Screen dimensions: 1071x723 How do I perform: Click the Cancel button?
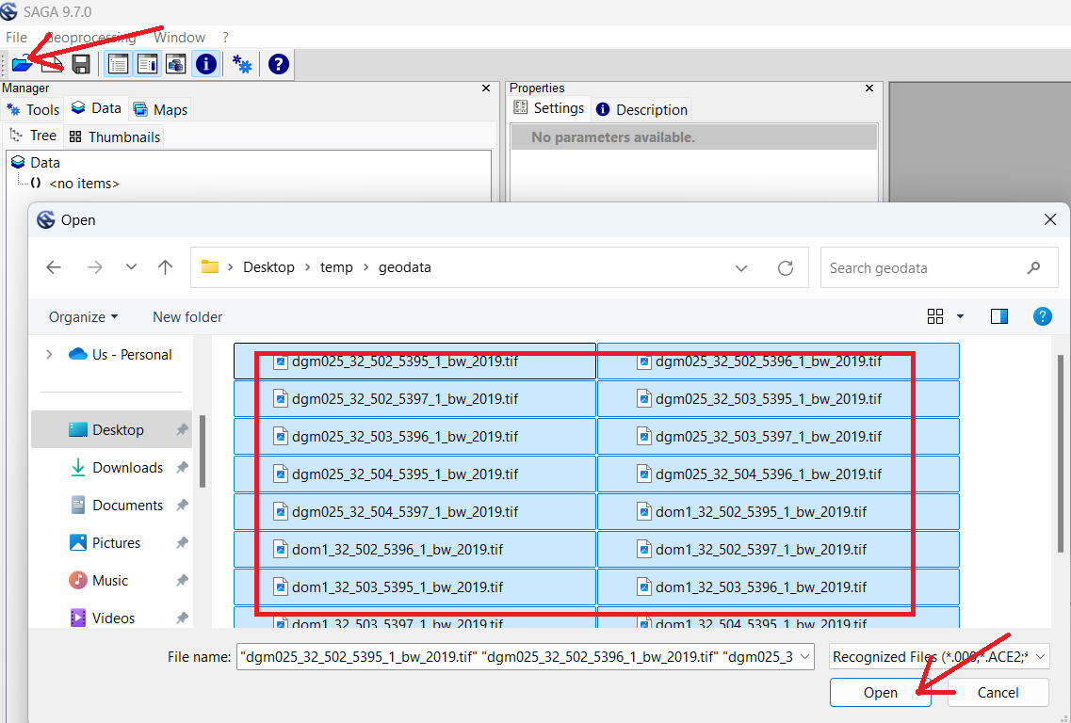[x=998, y=693]
